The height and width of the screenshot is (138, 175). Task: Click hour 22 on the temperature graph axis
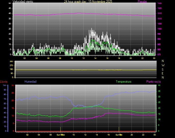tap(143, 134)
